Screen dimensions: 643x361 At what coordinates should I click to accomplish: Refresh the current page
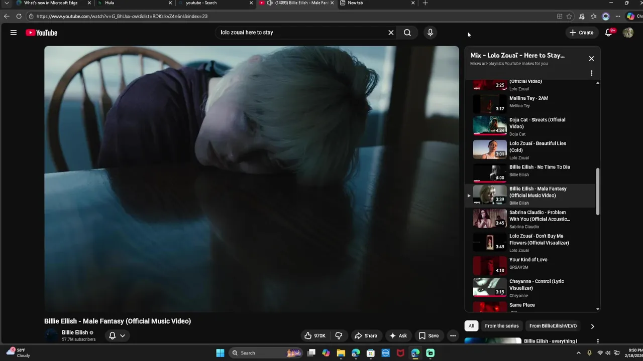pyautogui.click(x=19, y=16)
